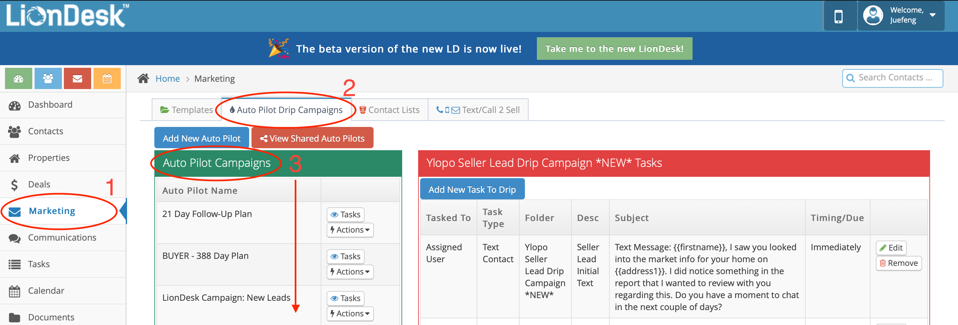Click the red envelope mail icon
This screenshot has width=958, height=325.
pos(78,78)
